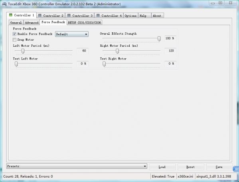Click the Reset button
Screen dimensions: 239x182
click(191, 167)
